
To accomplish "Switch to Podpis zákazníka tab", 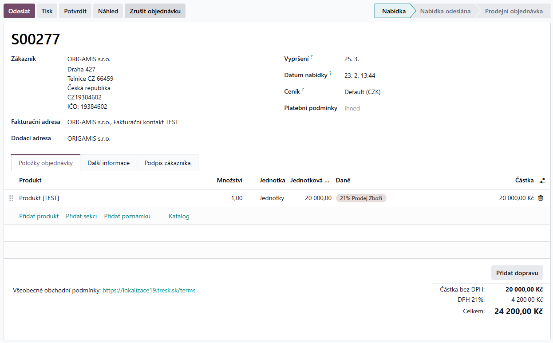I will coord(167,163).
